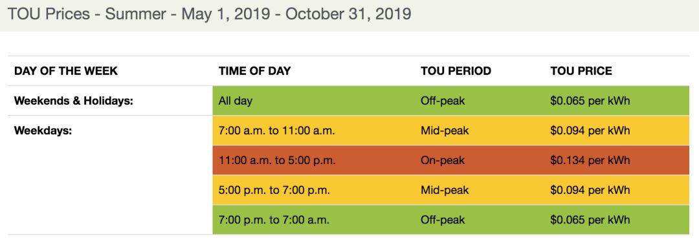This screenshot has width=699, height=243.
Task: Click the $0.065 per kWh weekend price
Action: [590, 101]
